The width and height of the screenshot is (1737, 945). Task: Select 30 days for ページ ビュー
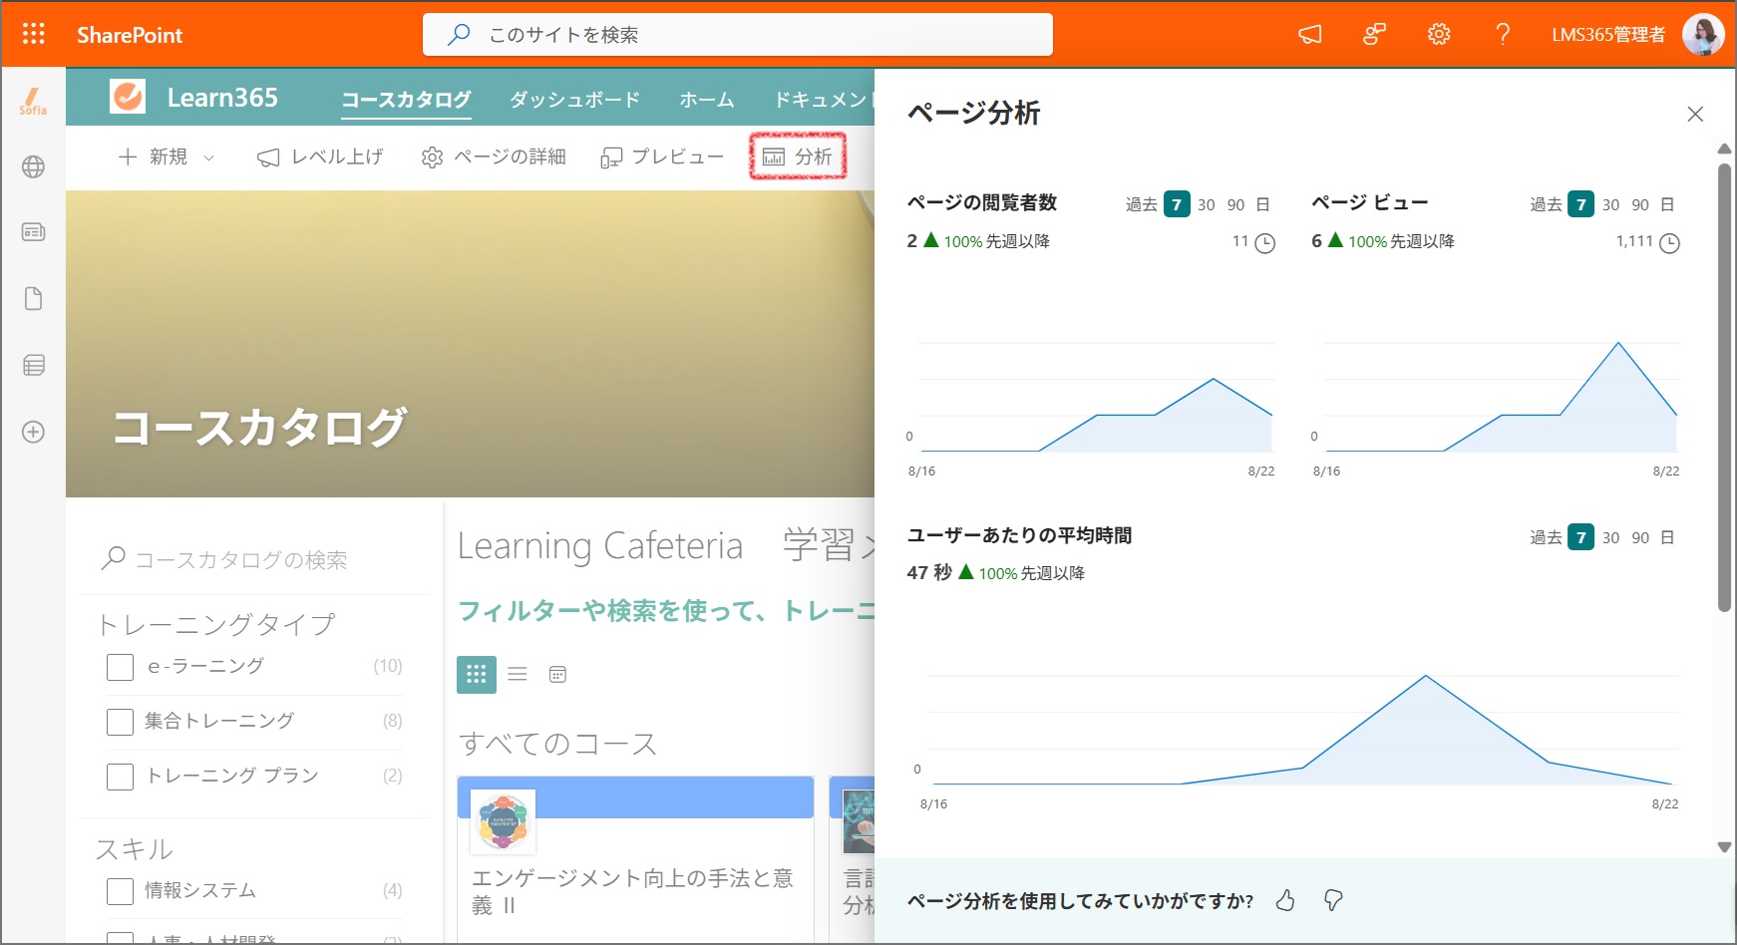pos(1611,204)
